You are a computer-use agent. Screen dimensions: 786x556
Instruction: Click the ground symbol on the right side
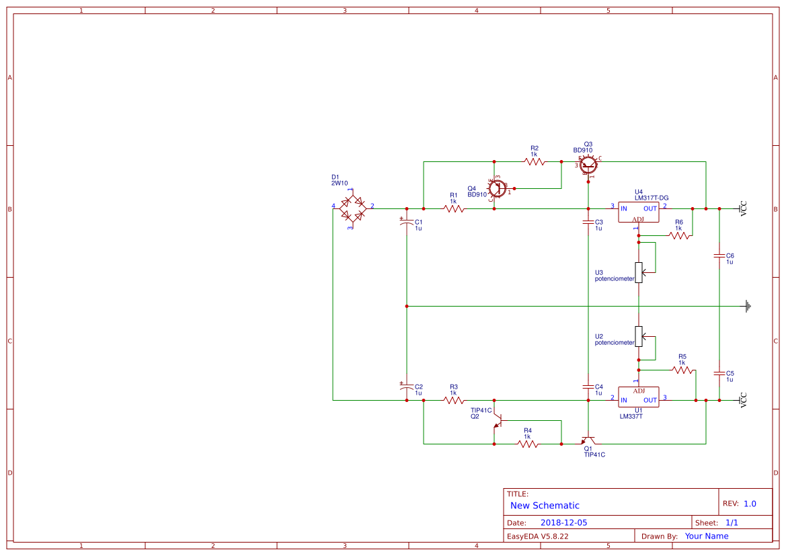(748, 305)
